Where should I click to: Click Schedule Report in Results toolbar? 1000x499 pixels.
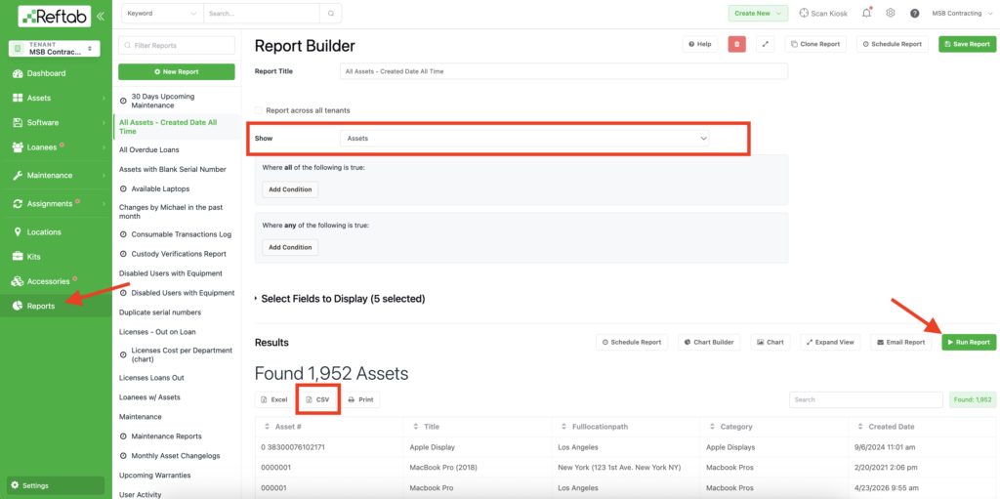pos(632,342)
